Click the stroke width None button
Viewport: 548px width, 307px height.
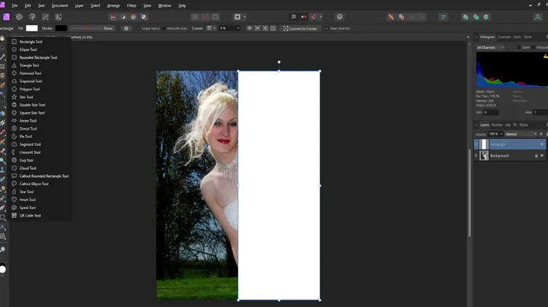point(108,28)
